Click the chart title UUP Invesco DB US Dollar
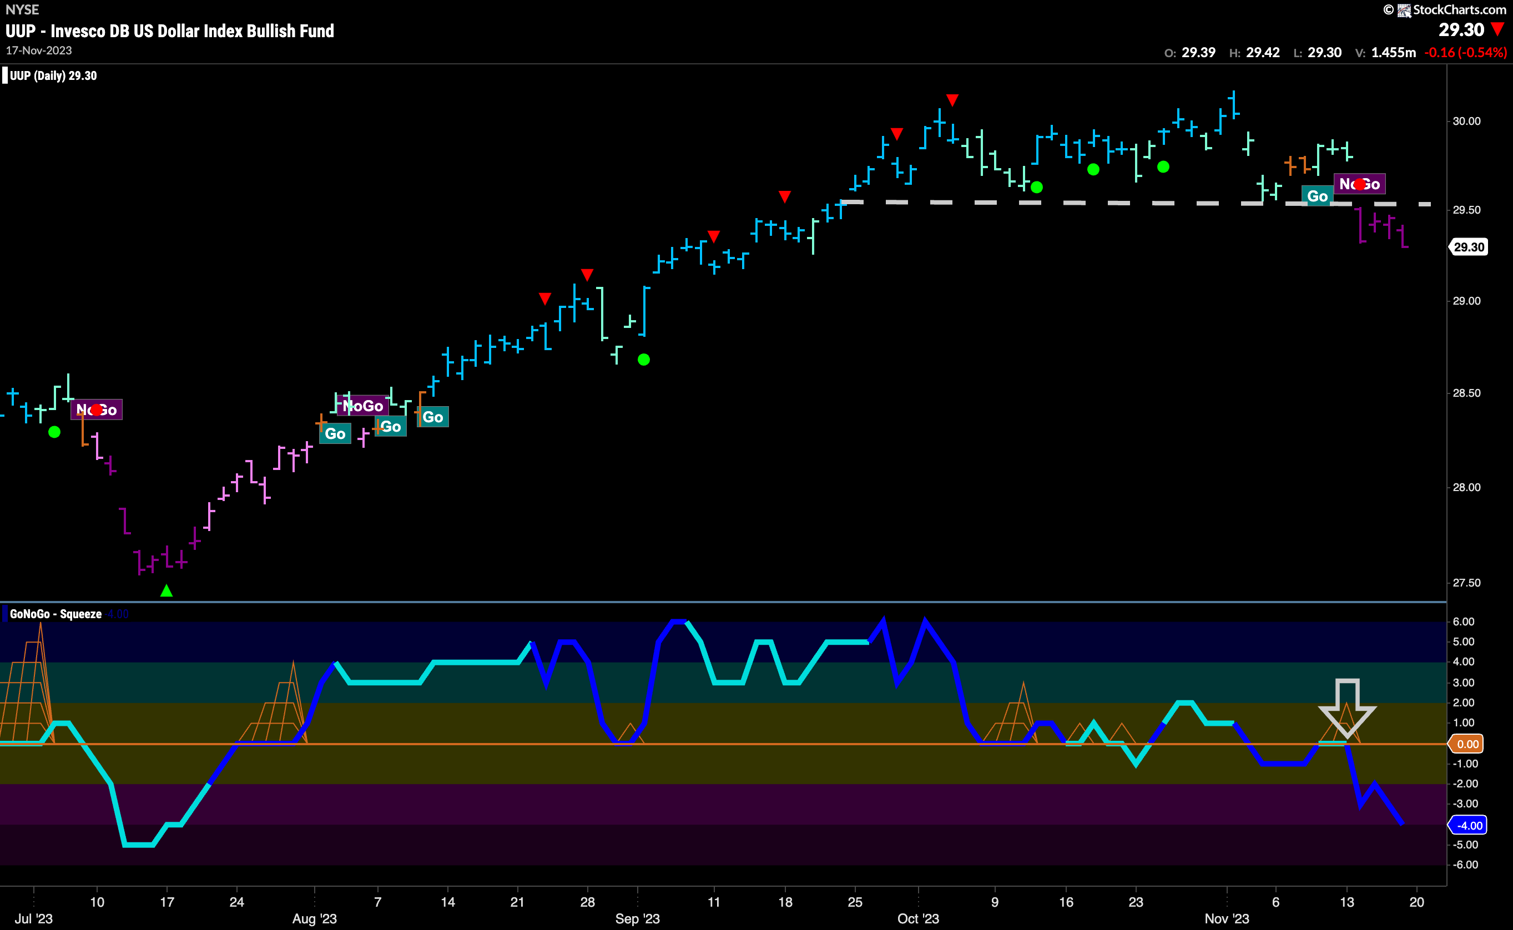Viewport: 1513px width, 930px height. coord(170,31)
